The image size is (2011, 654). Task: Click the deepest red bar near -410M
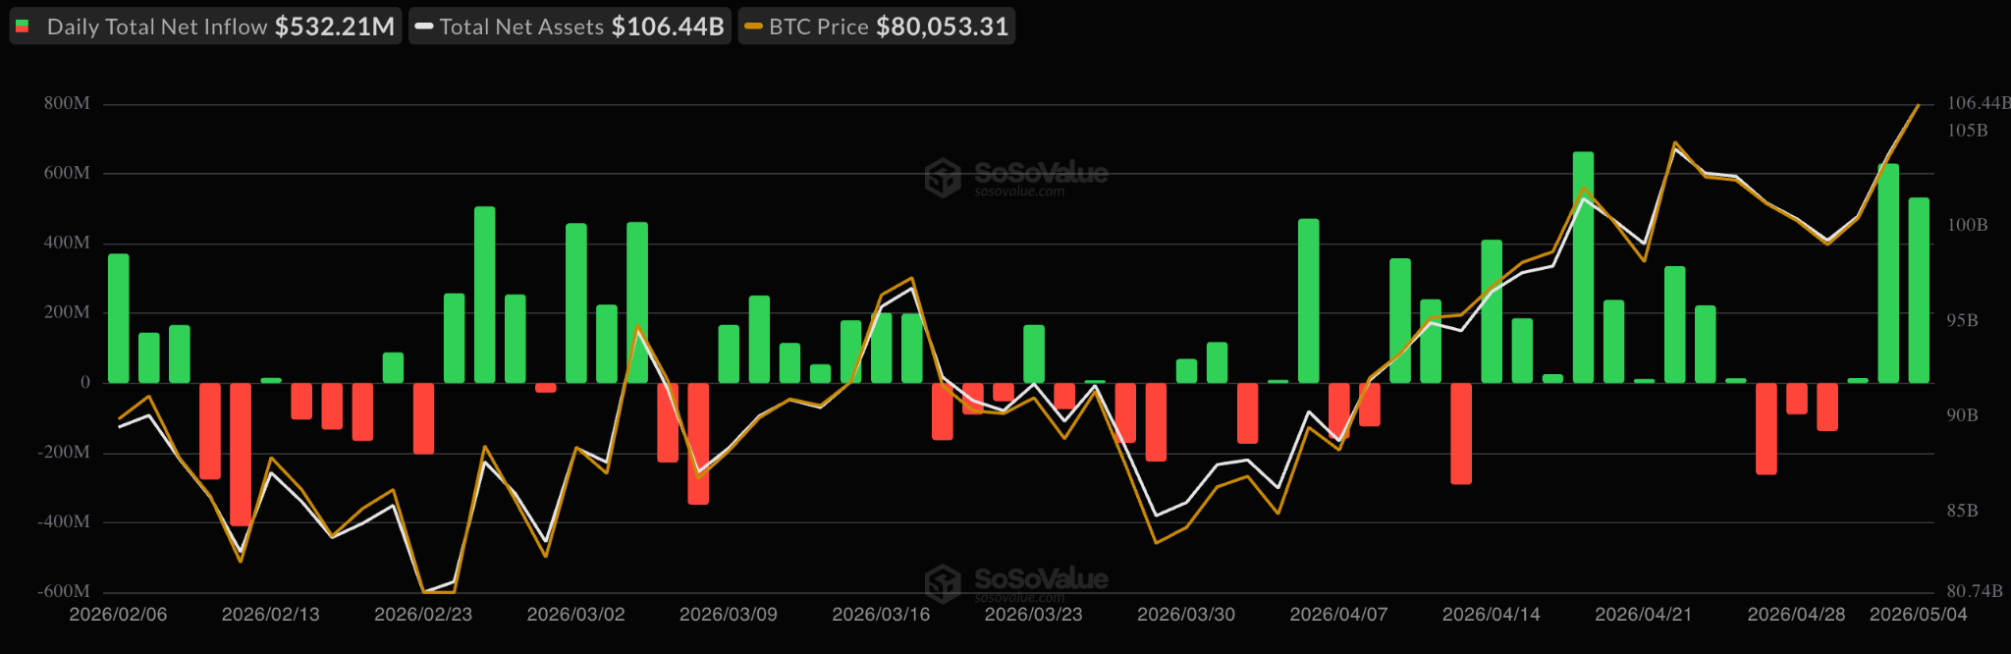[x=241, y=455]
